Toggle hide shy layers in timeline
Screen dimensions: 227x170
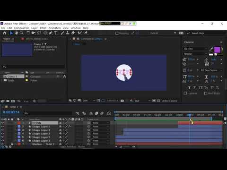click(x=91, y=113)
